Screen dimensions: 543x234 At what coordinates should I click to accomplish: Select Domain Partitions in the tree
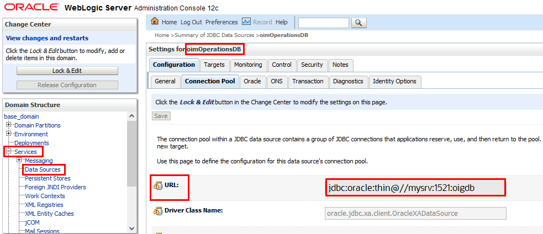pyautogui.click(x=38, y=125)
